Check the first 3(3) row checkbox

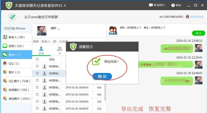pyautogui.click(x=37, y=101)
